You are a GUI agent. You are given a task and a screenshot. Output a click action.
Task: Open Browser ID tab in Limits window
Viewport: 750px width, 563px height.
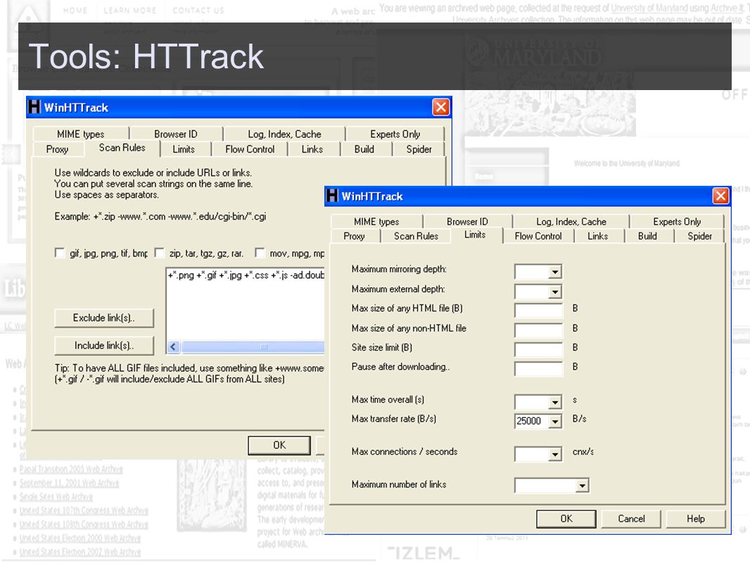click(x=467, y=222)
